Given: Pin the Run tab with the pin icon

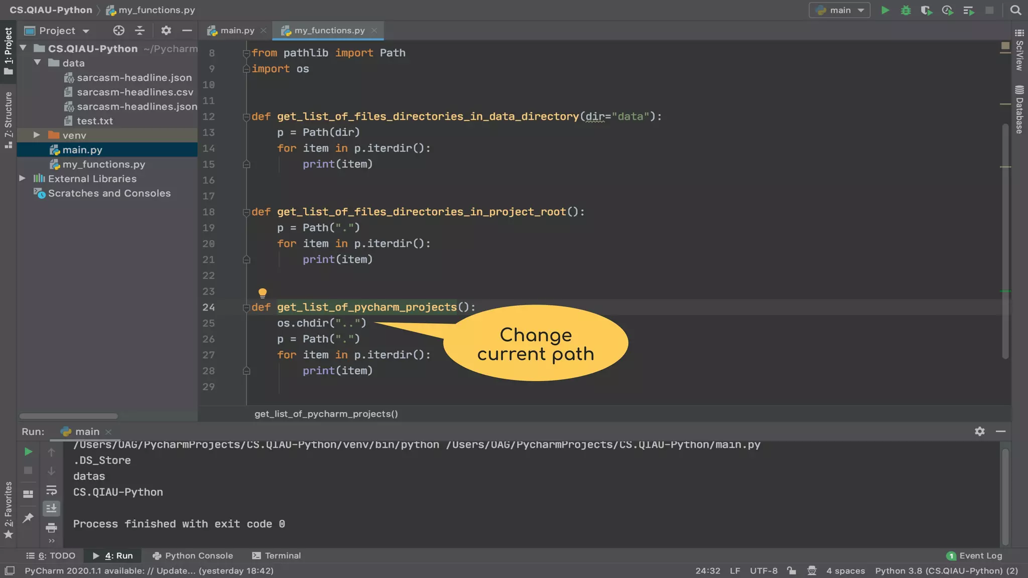Looking at the screenshot, I should click(x=28, y=517).
